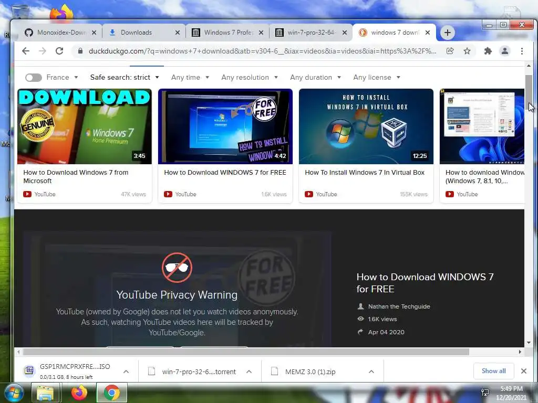Click YouTube icon under the Microsoft video
This screenshot has height=403, width=538.
(27, 194)
